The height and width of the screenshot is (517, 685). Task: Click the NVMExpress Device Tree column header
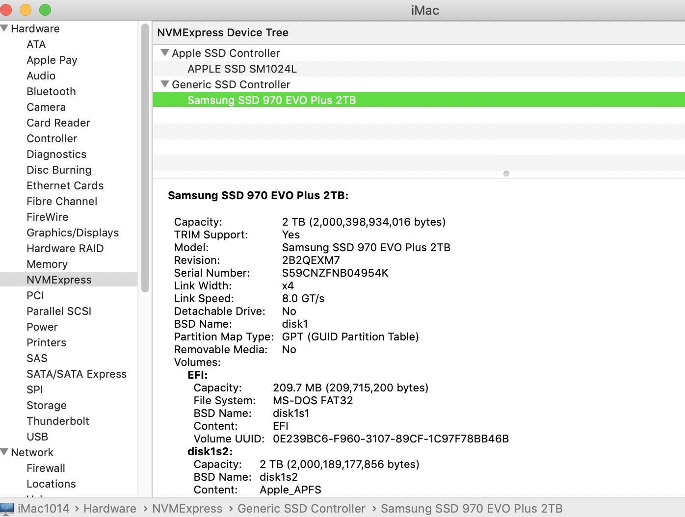point(419,32)
